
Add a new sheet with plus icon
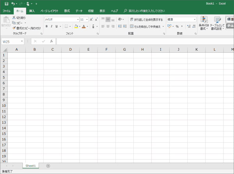click(48, 166)
